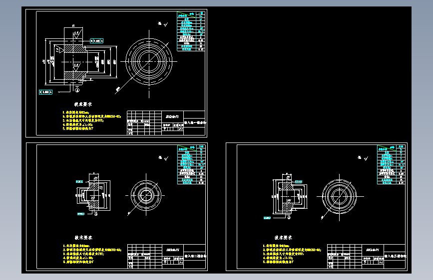Select circular front view on 一档齿轮 sheet
433x280 pixels.
149,61
